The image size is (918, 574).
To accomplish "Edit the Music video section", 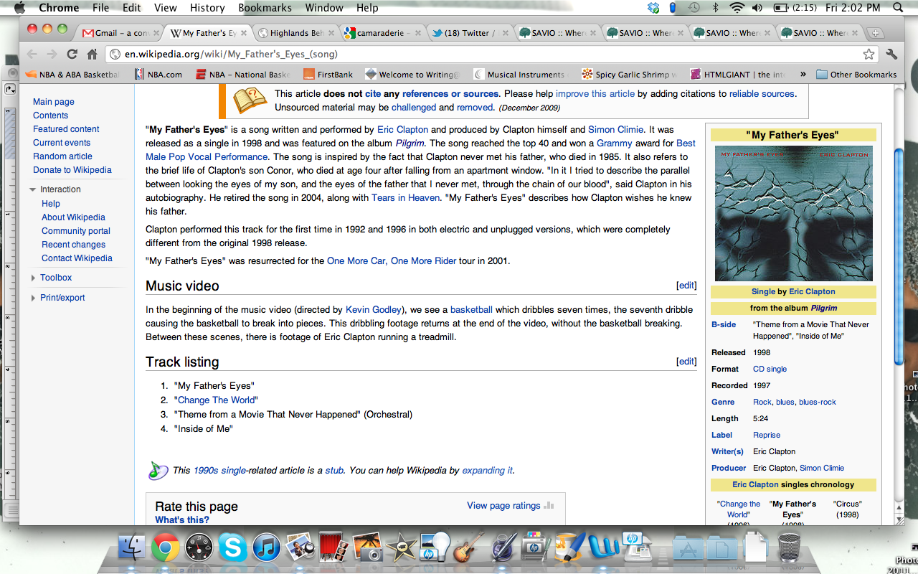I will (x=686, y=286).
